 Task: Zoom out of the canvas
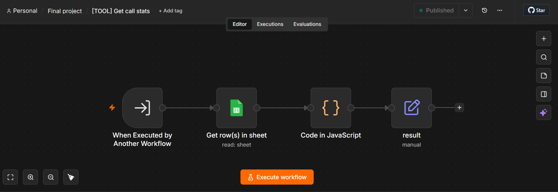point(51,177)
